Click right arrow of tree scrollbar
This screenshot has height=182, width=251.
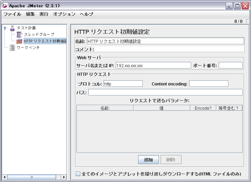point(64,177)
